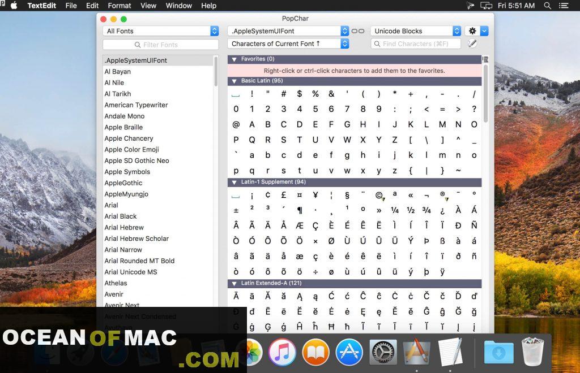The height and width of the screenshot is (373, 580).
Task: Open the All Fonts collection dropdown
Action: pos(160,31)
